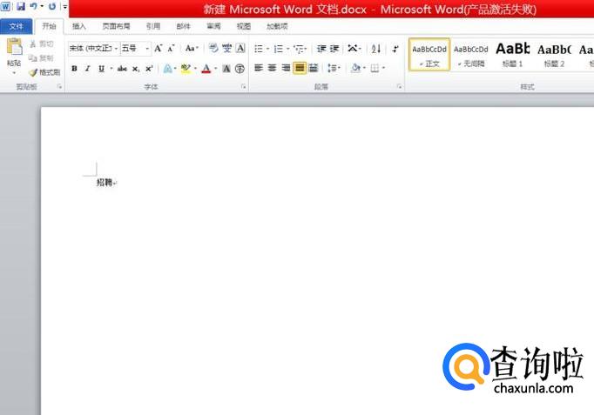Open the Phonetic Guide (拼音指南) icon
The height and width of the screenshot is (415, 594).
[227, 48]
